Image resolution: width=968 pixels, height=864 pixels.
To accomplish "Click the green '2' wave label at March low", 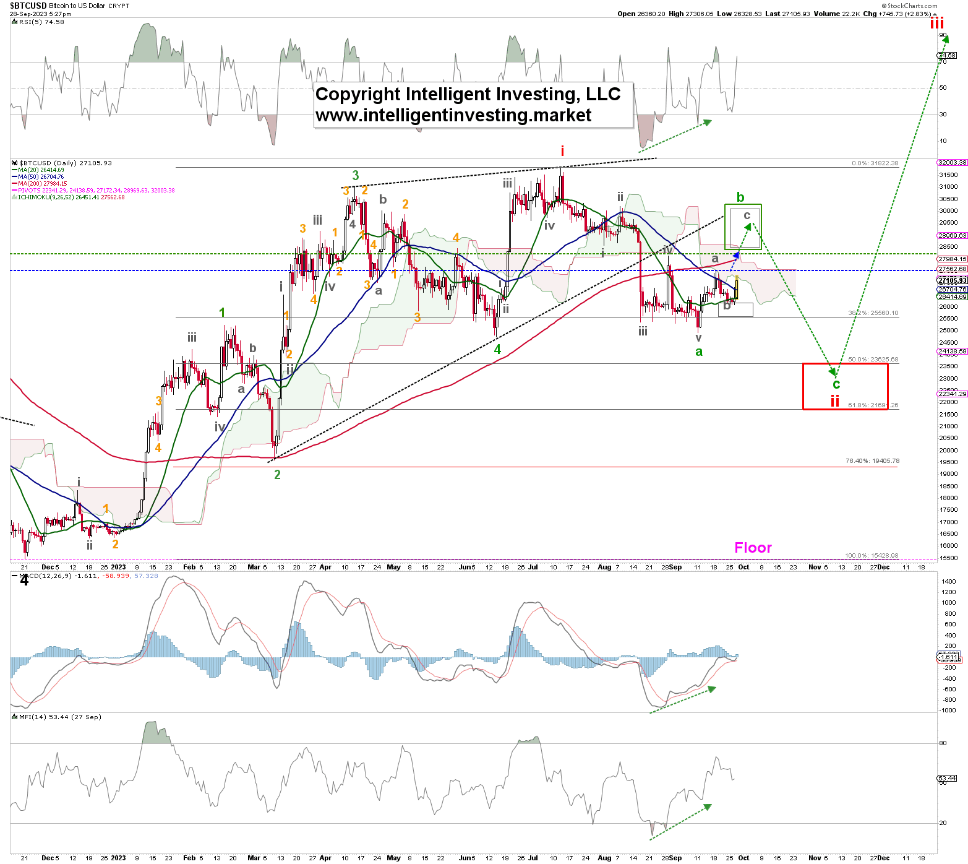I will [x=277, y=475].
